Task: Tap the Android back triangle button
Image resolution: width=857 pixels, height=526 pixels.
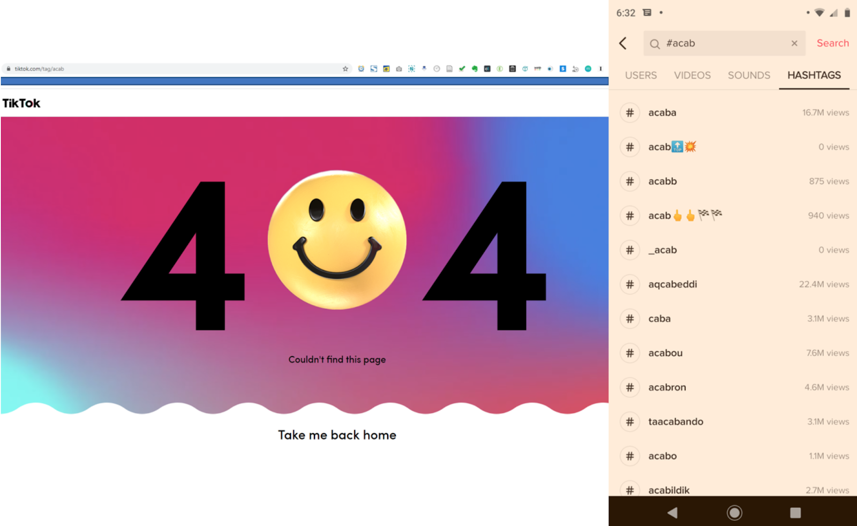Action: (672, 513)
